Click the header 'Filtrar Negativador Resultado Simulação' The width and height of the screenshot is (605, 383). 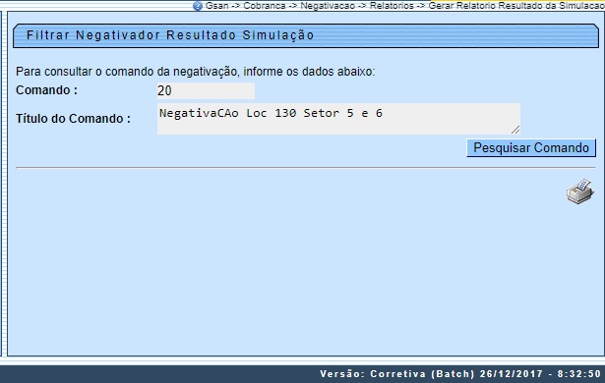(170, 35)
